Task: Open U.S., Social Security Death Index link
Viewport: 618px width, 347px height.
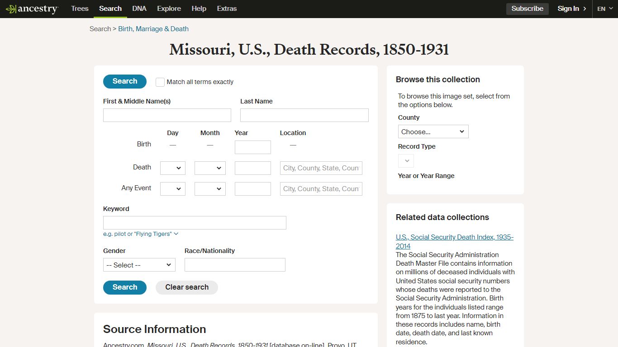Action: pyautogui.click(x=455, y=242)
